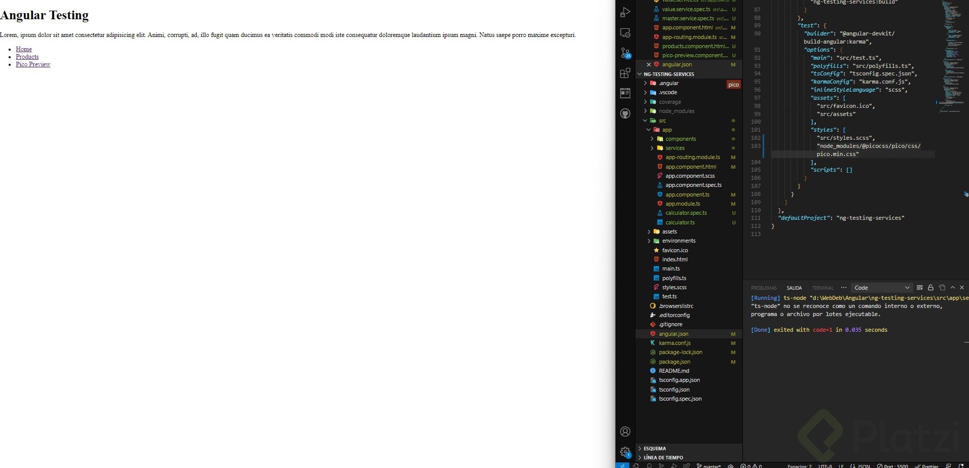This screenshot has height=468, width=969.
Task: Click the remote window indicator in status bar
Action: (622, 465)
